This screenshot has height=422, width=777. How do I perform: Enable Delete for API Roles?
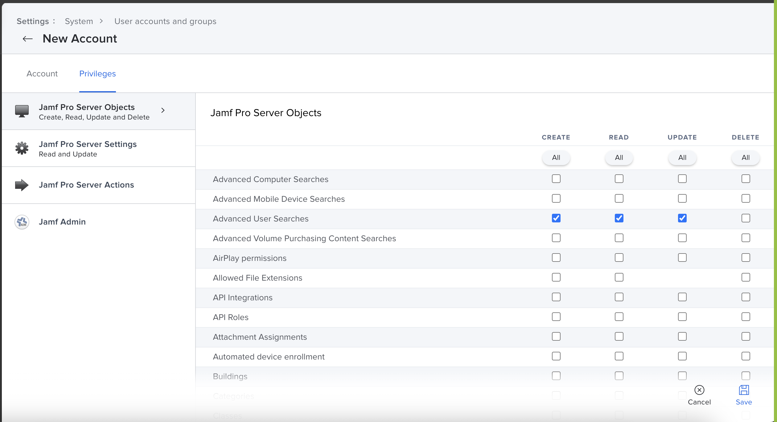click(746, 317)
